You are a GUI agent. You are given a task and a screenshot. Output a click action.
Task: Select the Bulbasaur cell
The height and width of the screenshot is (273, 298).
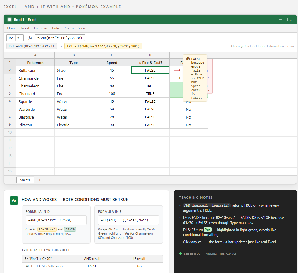[35, 70]
